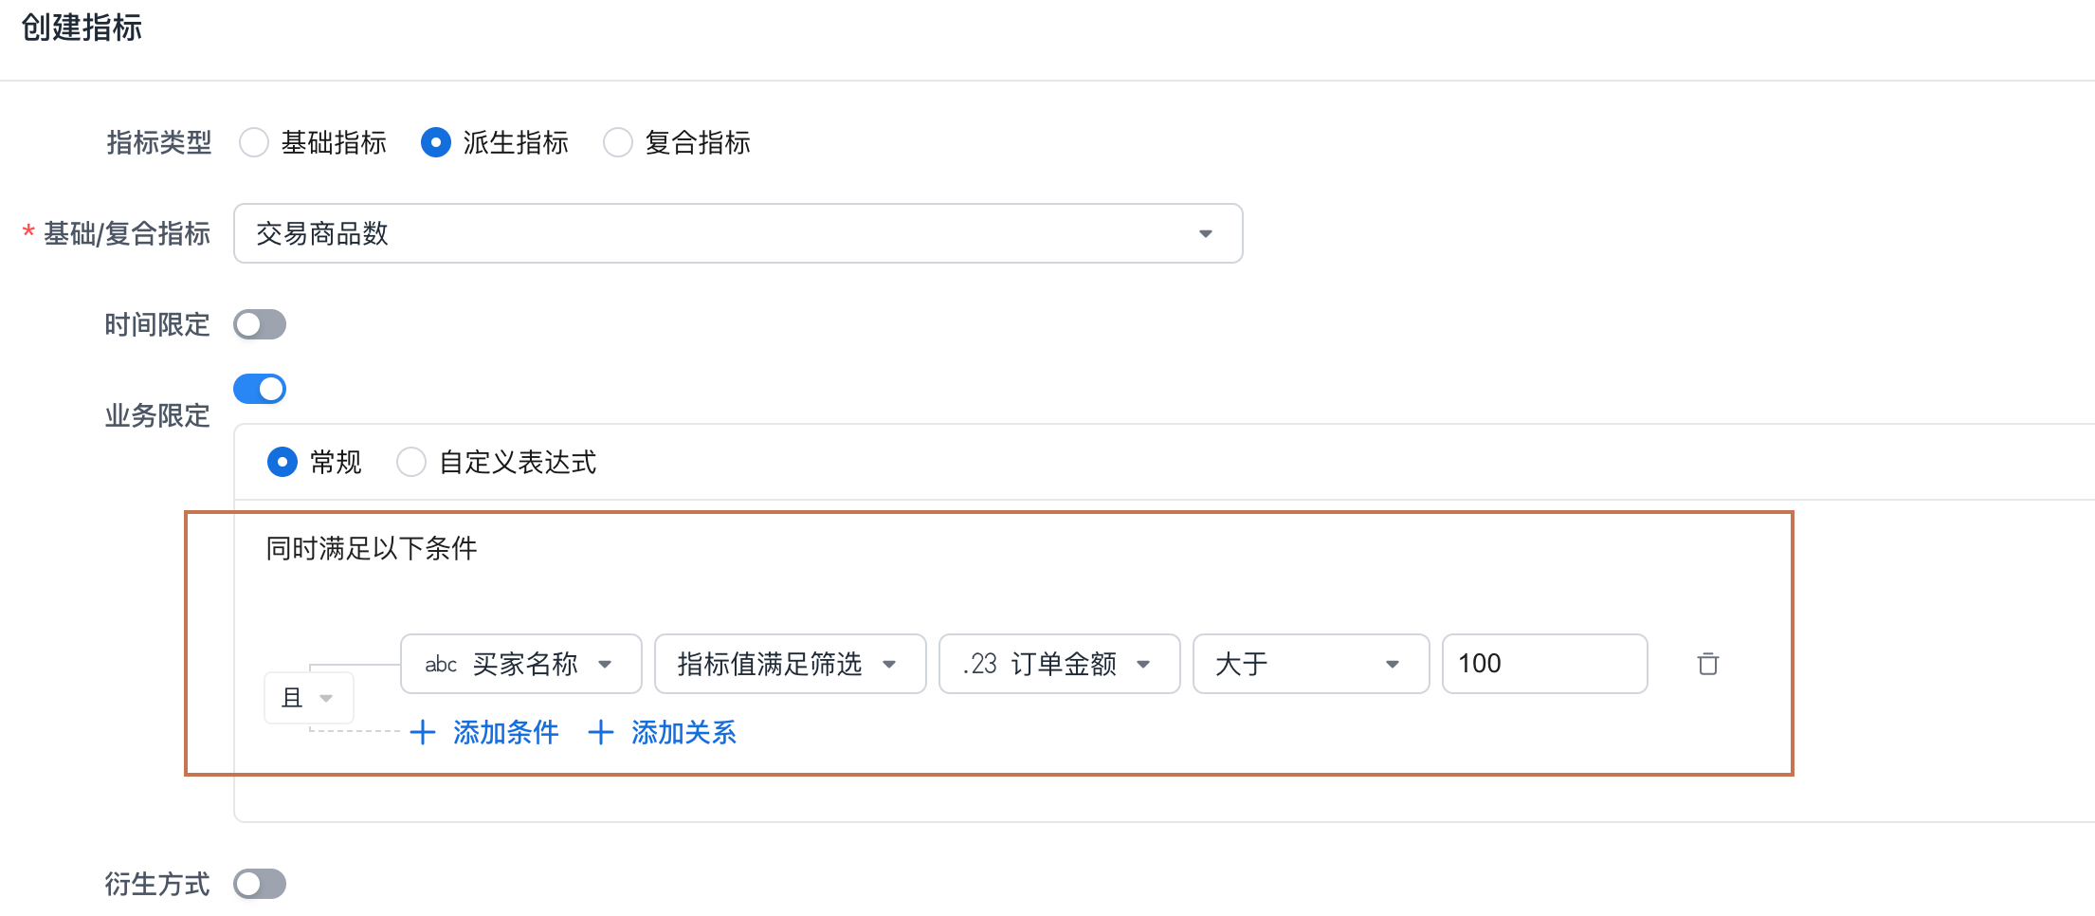Open the 交易商品数 indicator dropdown
2095x916 pixels.
tap(738, 233)
